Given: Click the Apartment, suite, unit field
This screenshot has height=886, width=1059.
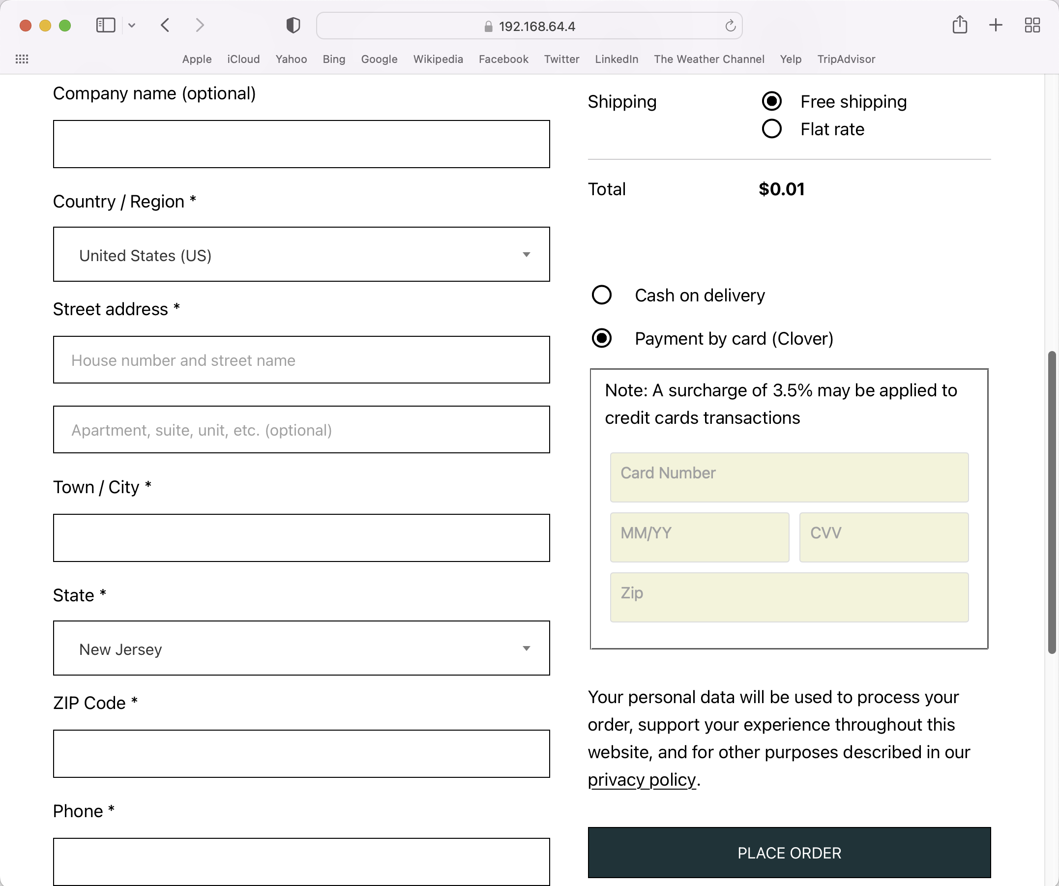Looking at the screenshot, I should pos(301,430).
